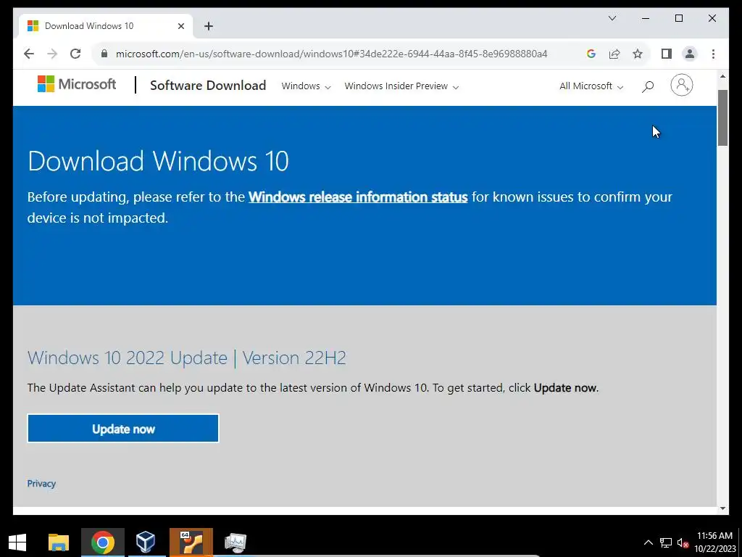
Task: Click 'Windows 10 2022 Update | Version 22H2' heading
Action: [x=186, y=358]
